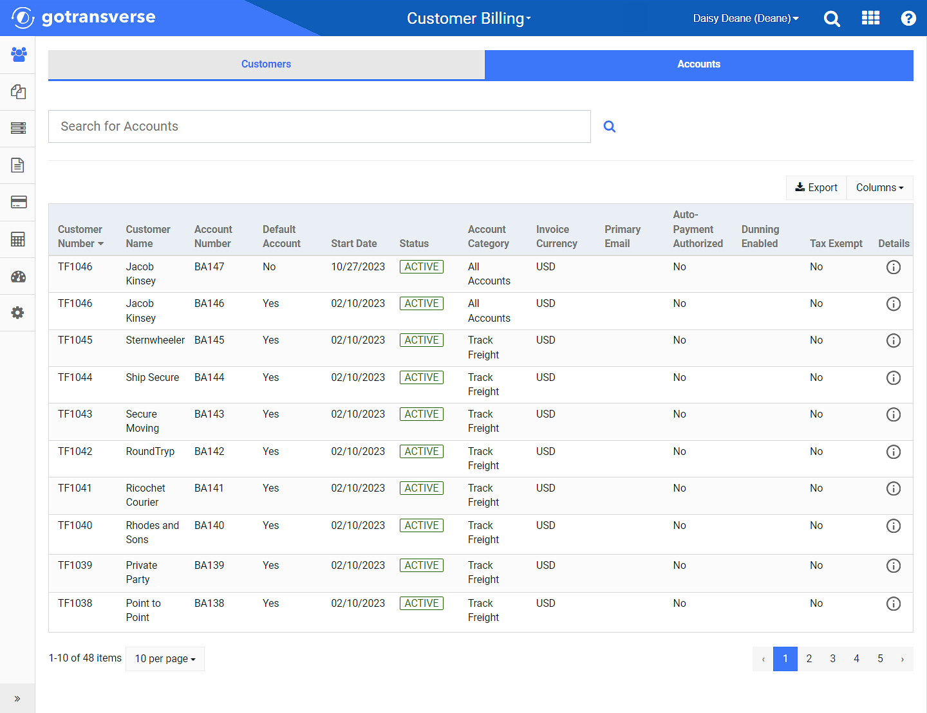Click customer name RoundTryp
The height and width of the screenshot is (713, 927).
pos(150,451)
